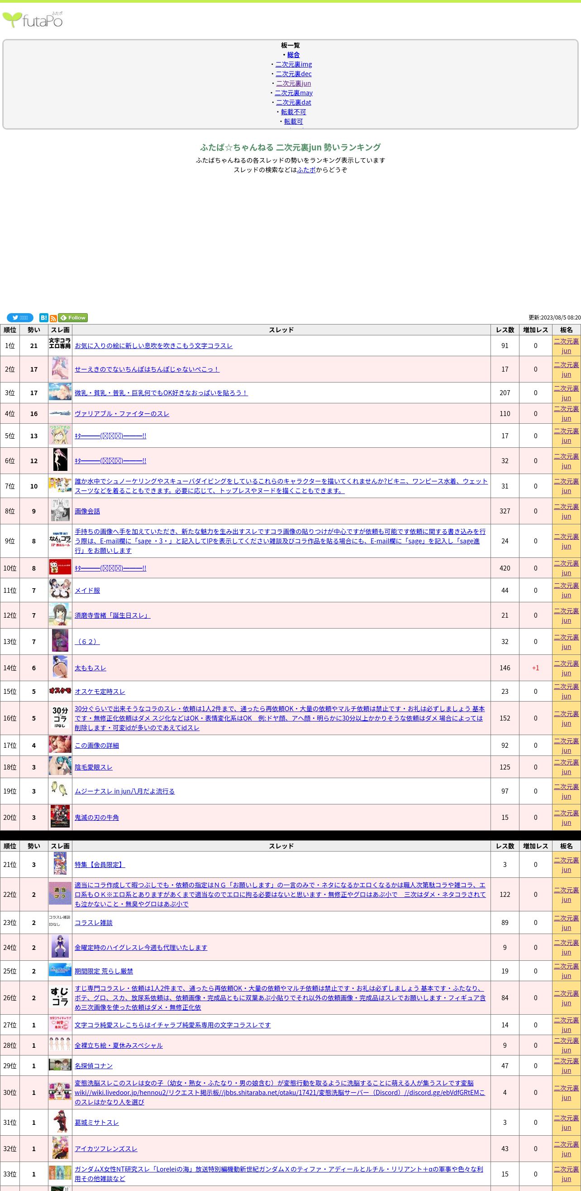Open the オスケモ定時スレ thread link
This screenshot has width=581, height=1191.
[100, 691]
